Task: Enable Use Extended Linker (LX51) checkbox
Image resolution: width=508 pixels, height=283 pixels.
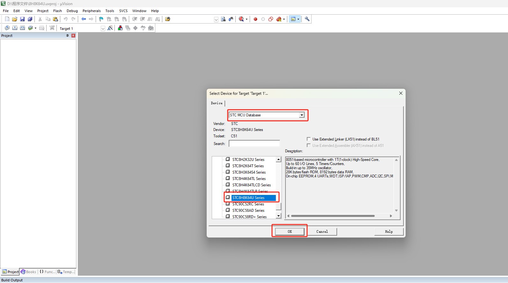Action: (309, 139)
